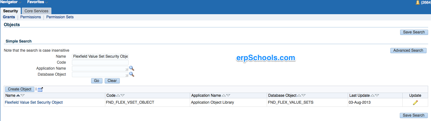Viewport: 431px width, 121px height.
Task: Sort Database Object column descending arrow
Action: click(x=304, y=95)
